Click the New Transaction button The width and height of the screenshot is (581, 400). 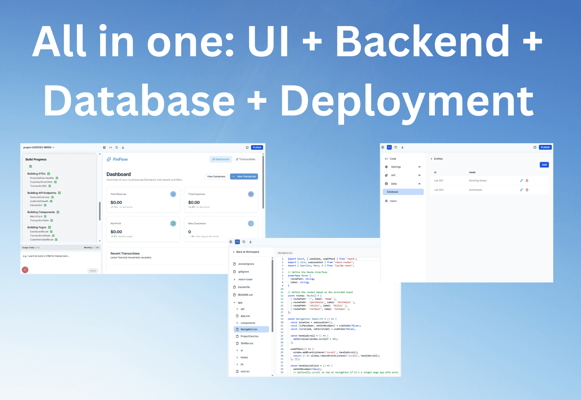point(244,177)
